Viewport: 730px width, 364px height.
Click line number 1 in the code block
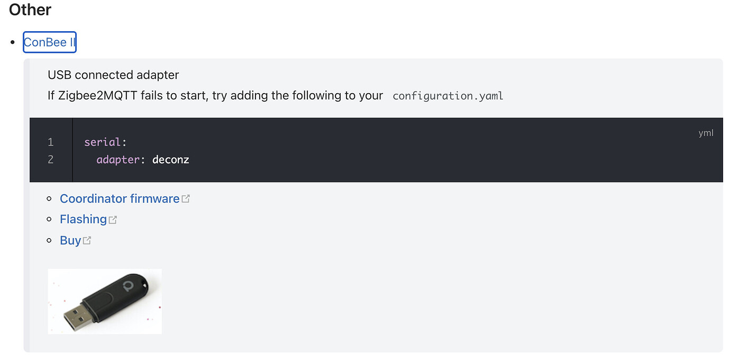(50, 142)
